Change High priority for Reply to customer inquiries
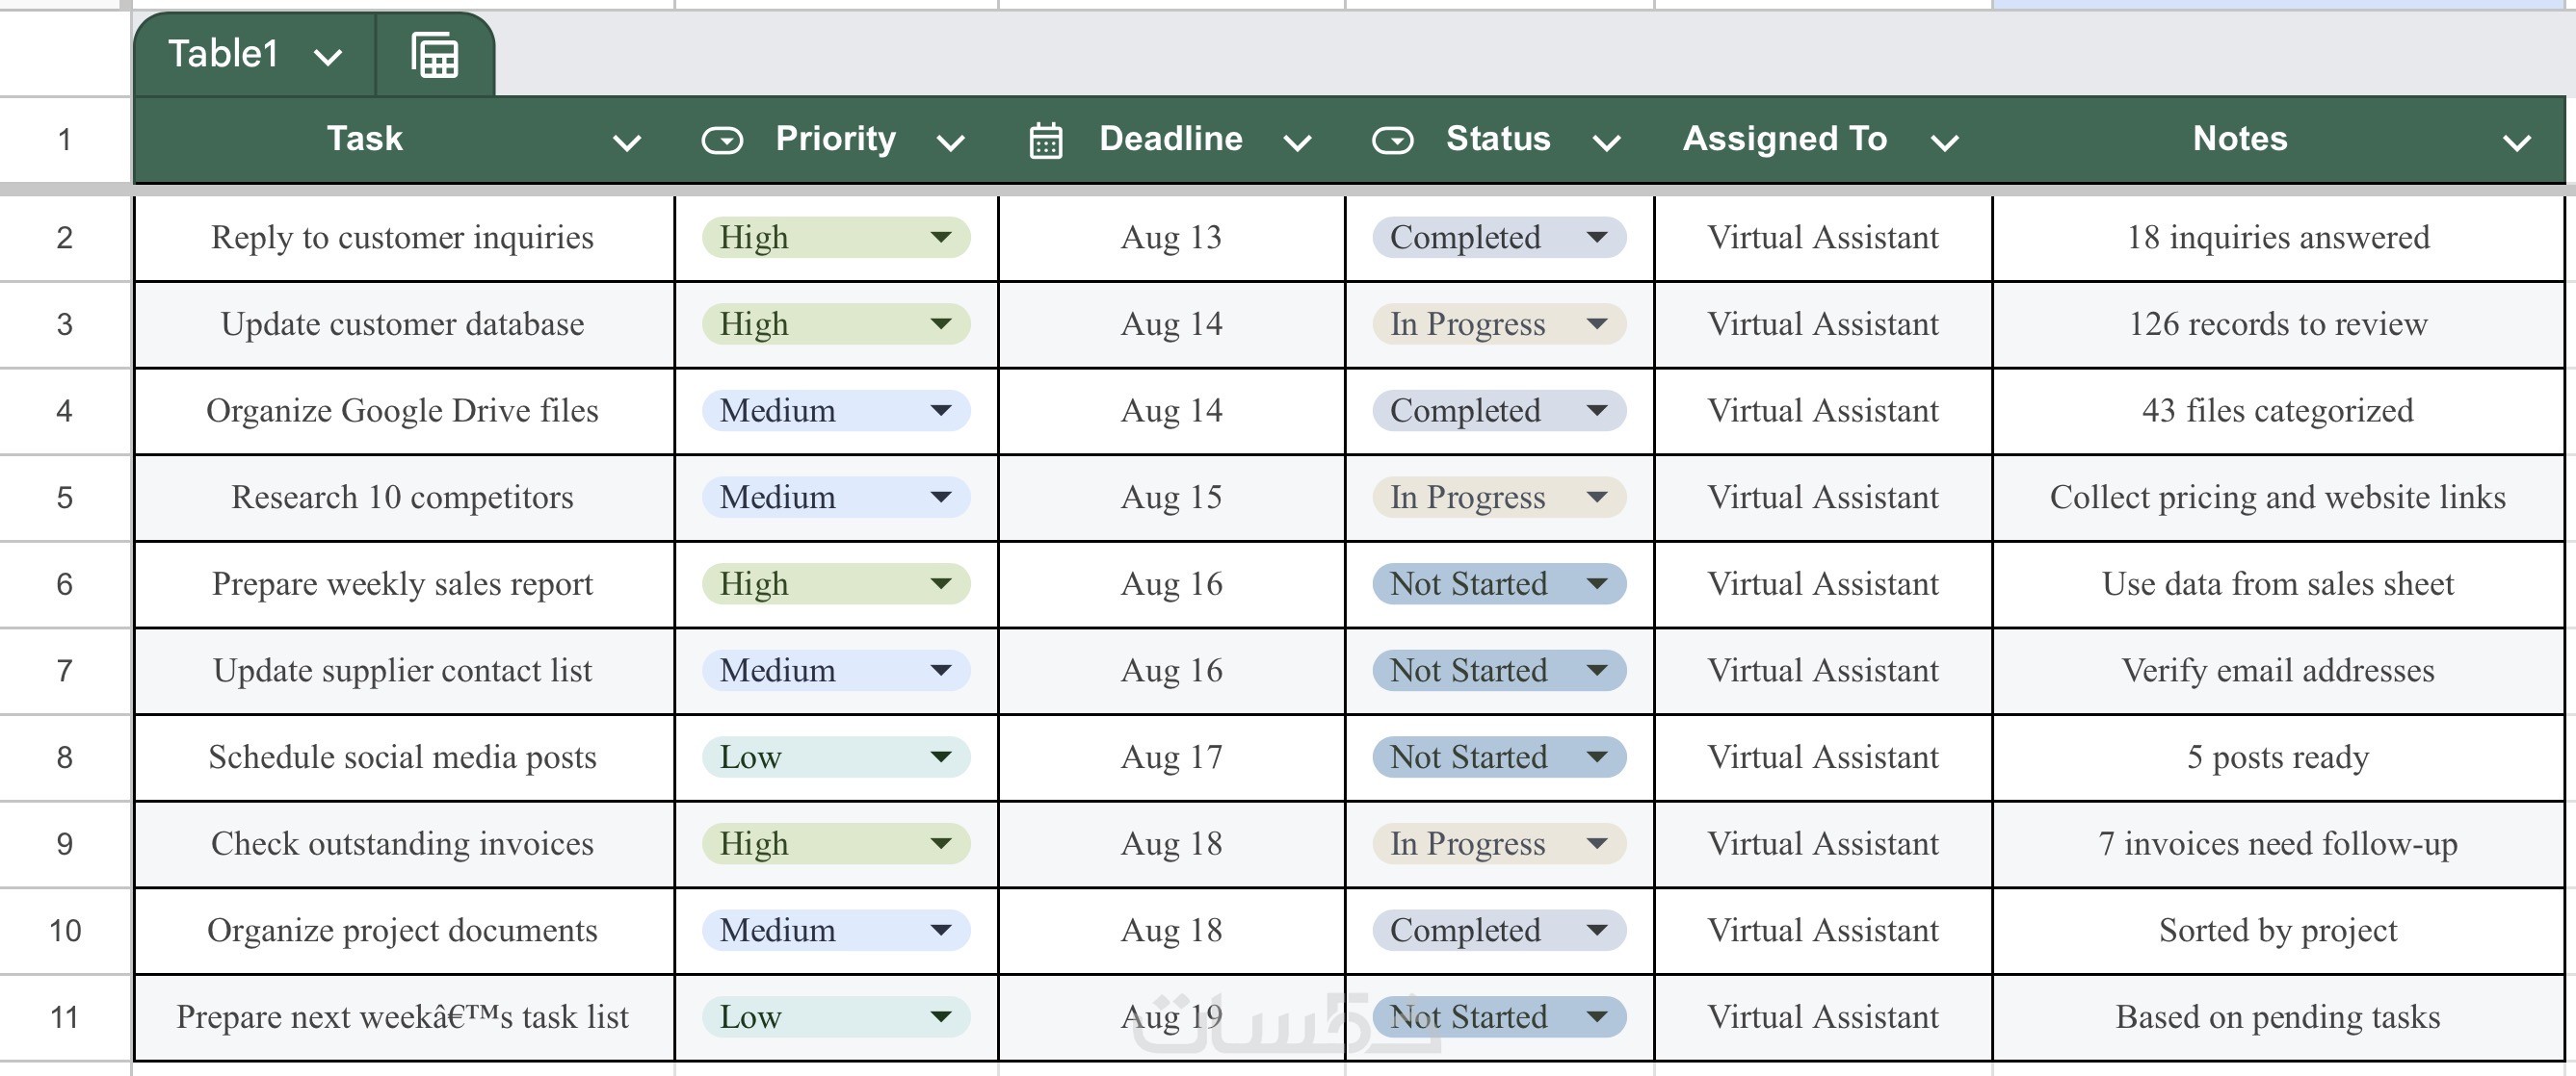Viewport: 2576px width, 1076px height. (836, 238)
